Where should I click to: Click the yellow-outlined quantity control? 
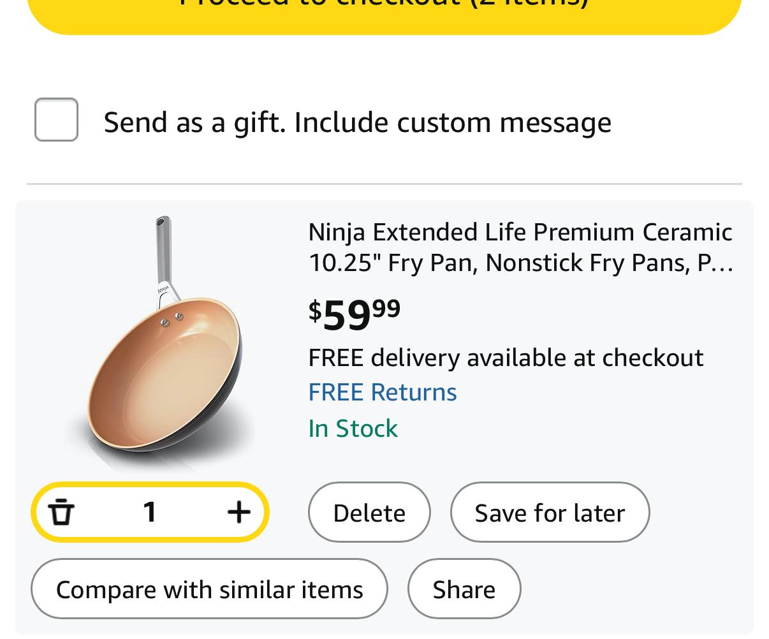pyautogui.click(x=150, y=512)
